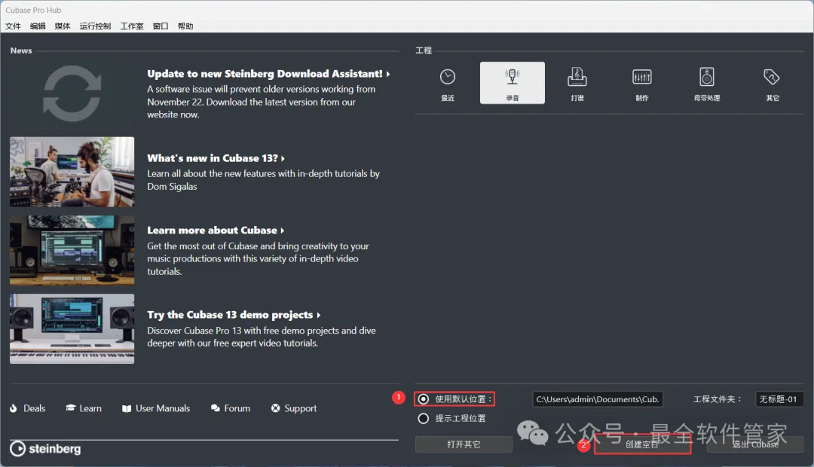Choose the 提示工程位置 radio button
The width and height of the screenshot is (814, 467).
coord(424,418)
